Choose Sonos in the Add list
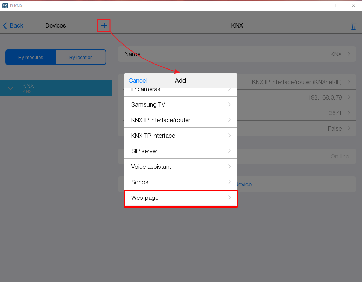This screenshot has width=362, height=282. (x=180, y=182)
